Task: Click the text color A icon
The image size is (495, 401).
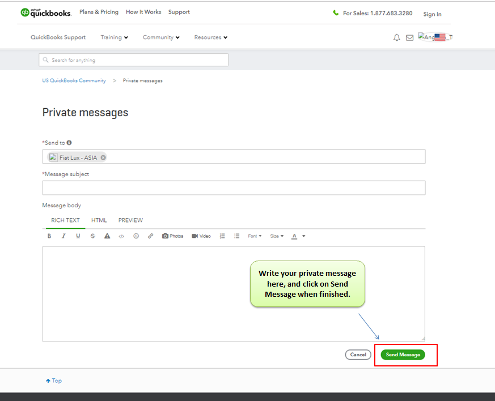Action: (x=294, y=236)
